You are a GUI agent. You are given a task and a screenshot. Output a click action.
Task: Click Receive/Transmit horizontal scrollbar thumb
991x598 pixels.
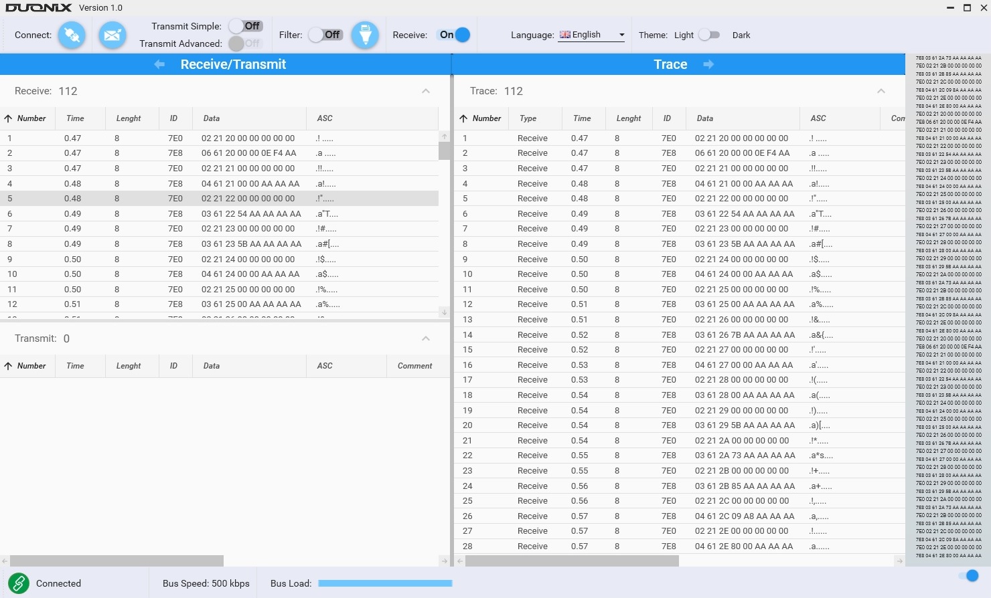tap(117, 561)
